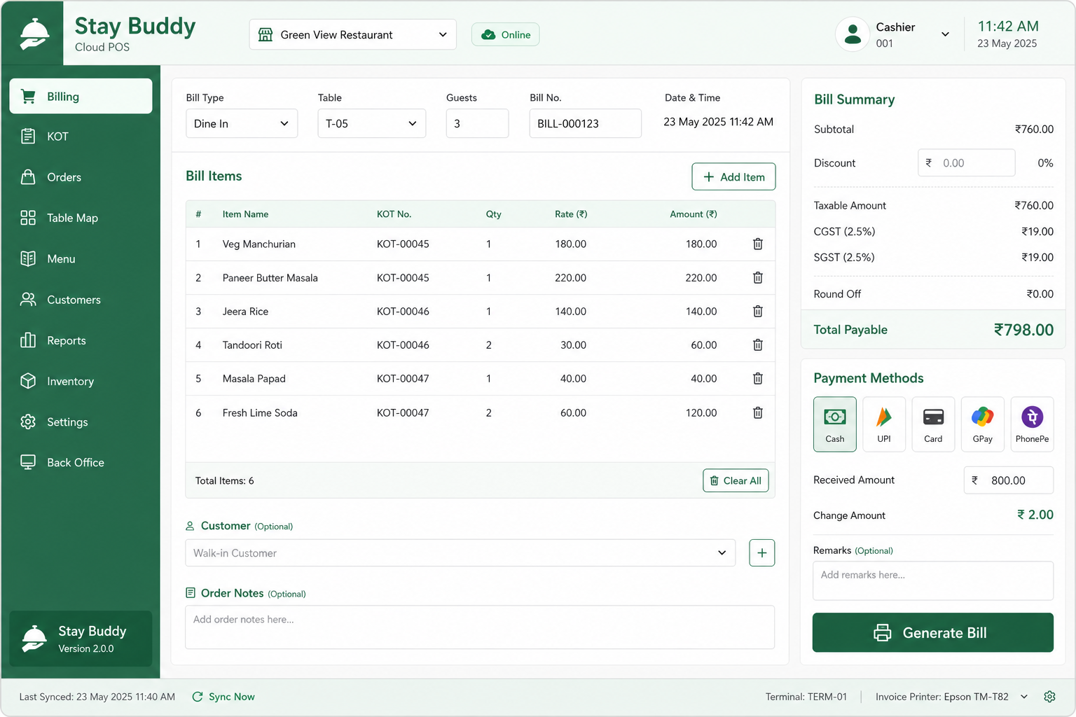
Task: Click the cashier avatar icon
Action: click(853, 34)
